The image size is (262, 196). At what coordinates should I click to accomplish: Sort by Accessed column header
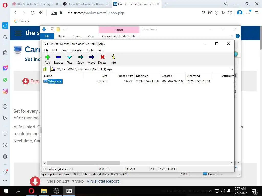coord(198,76)
